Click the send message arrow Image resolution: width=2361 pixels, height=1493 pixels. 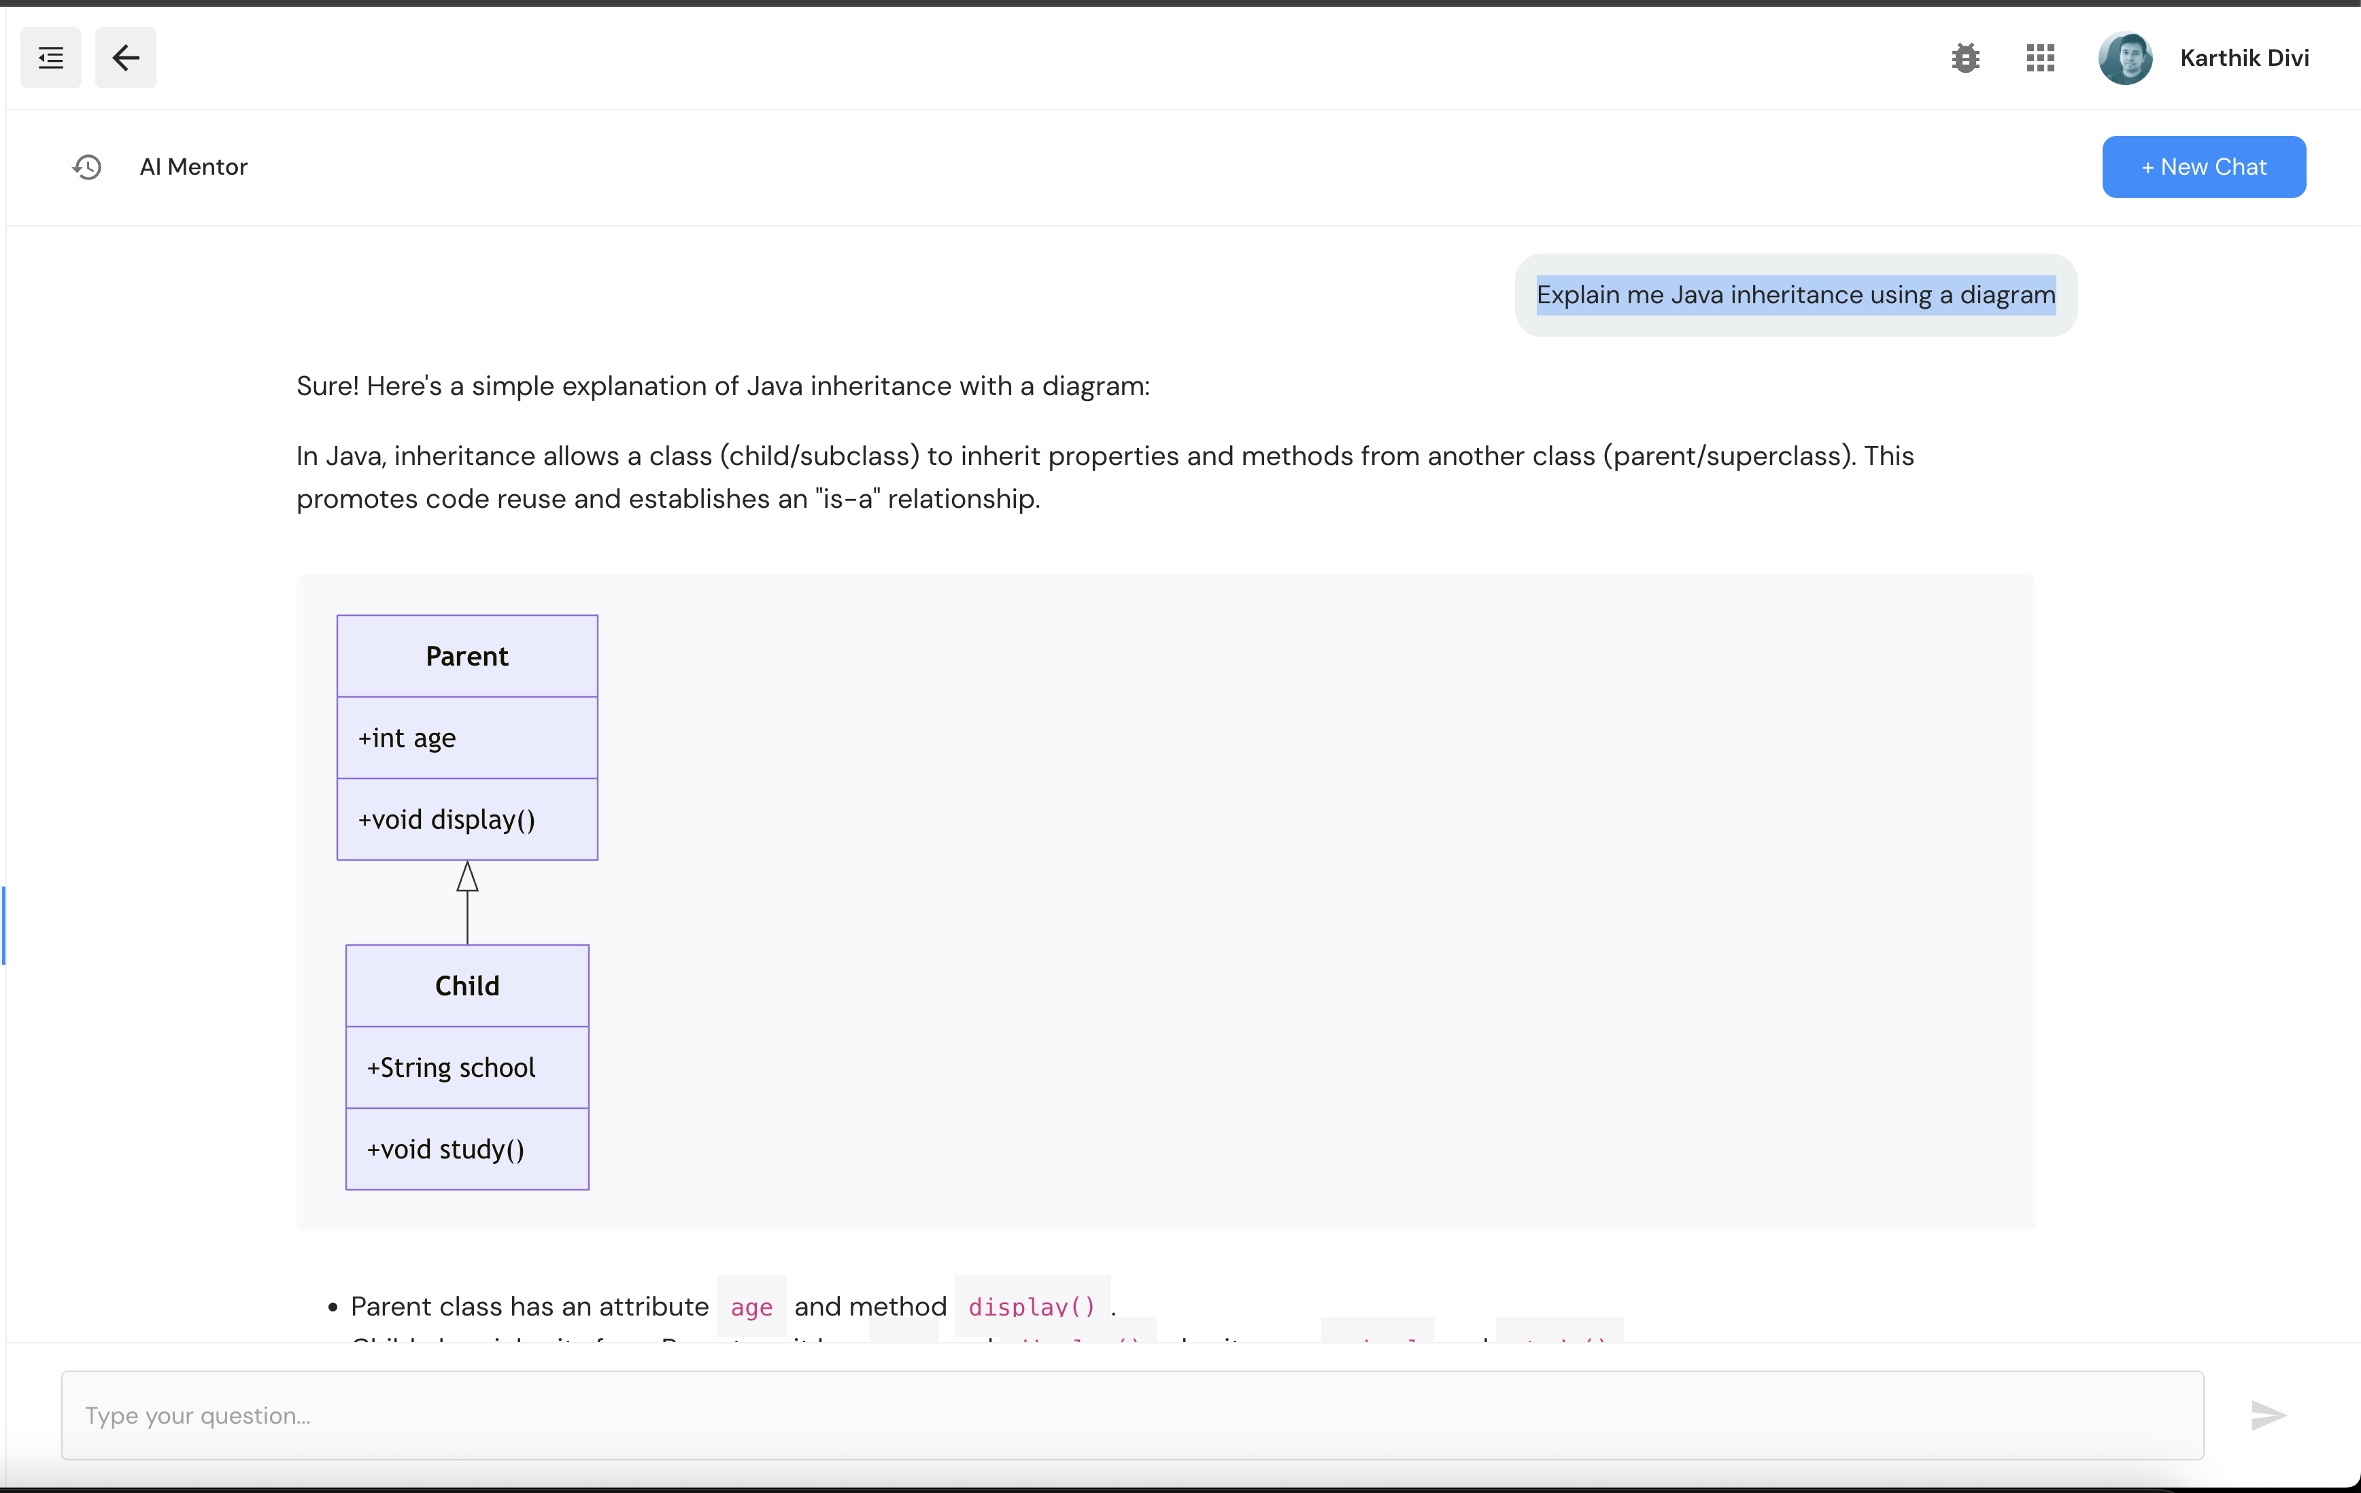point(2268,1415)
